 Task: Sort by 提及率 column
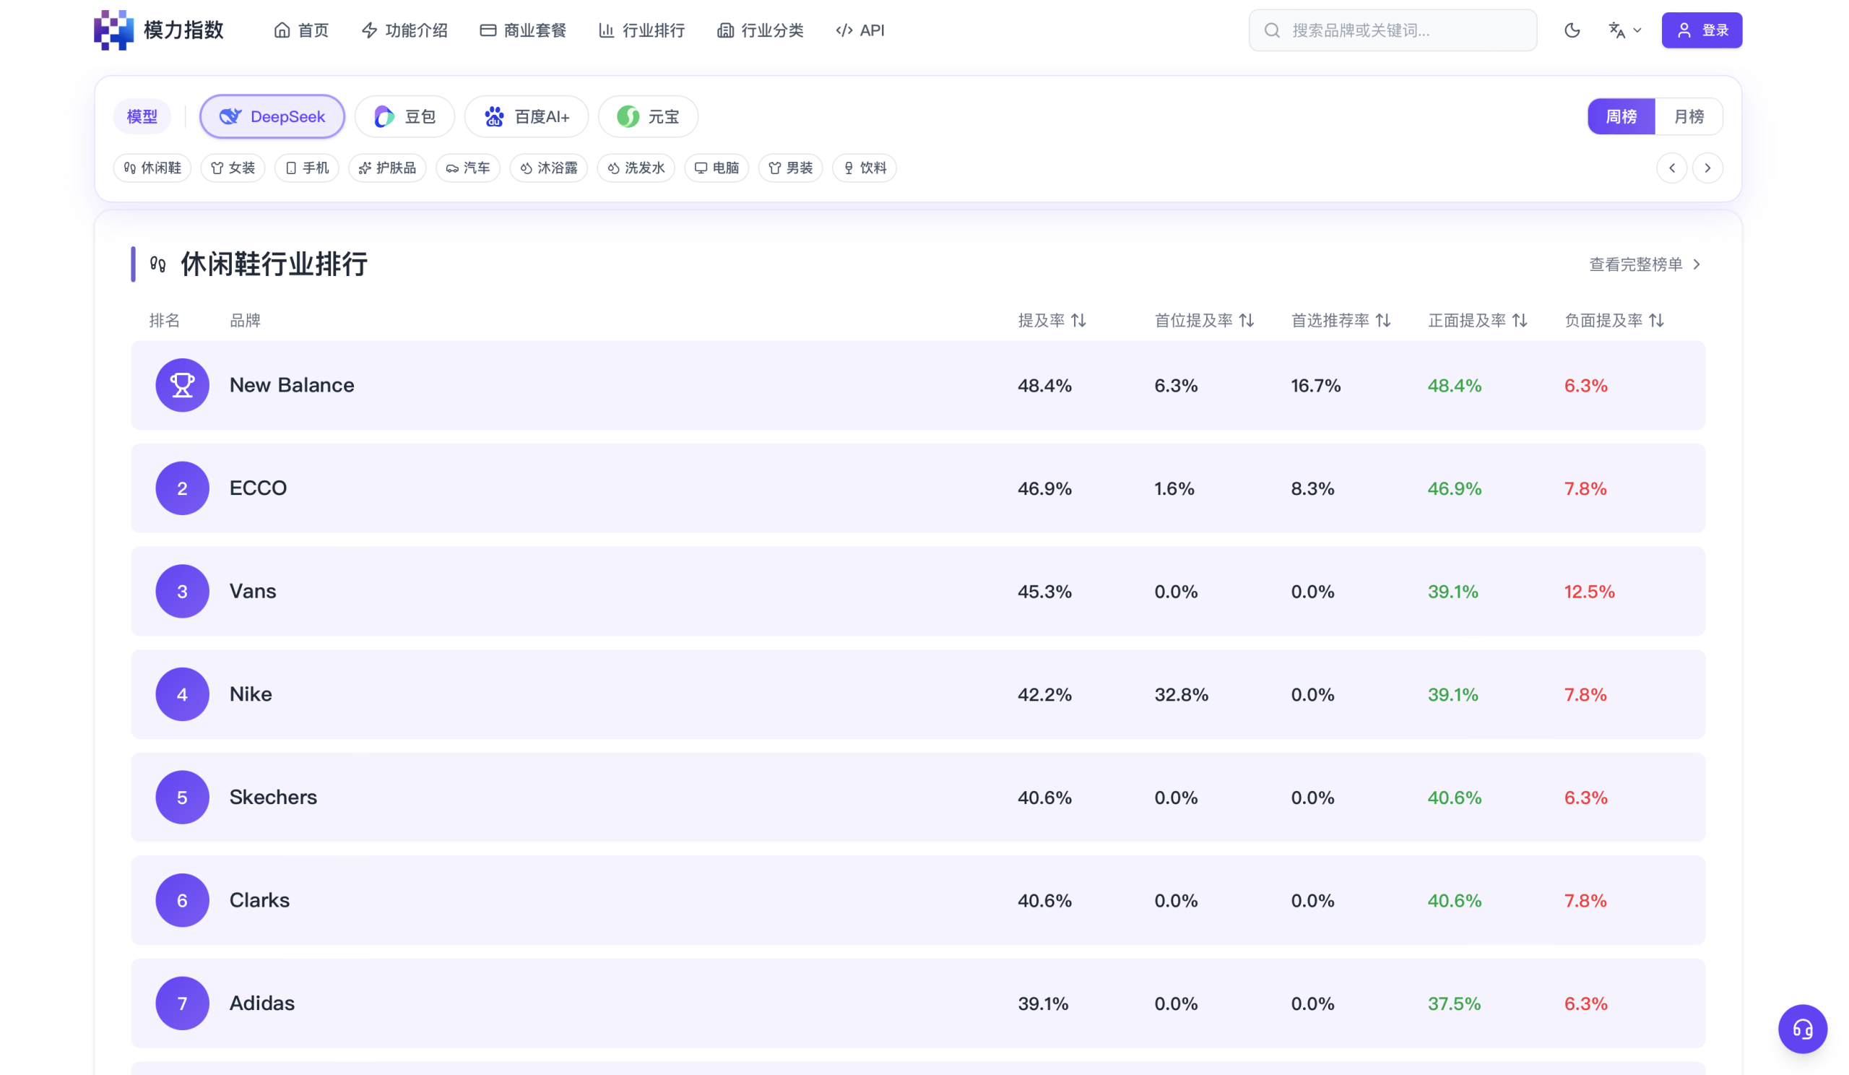tap(1052, 321)
